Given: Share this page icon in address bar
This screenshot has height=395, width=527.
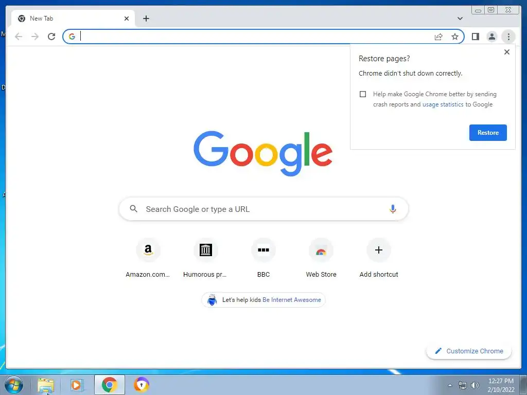Looking at the screenshot, I should pos(438,37).
